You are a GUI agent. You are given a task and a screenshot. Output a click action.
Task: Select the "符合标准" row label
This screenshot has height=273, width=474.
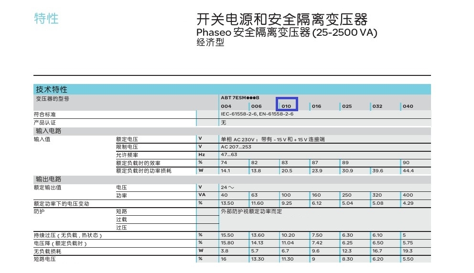coord(45,115)
